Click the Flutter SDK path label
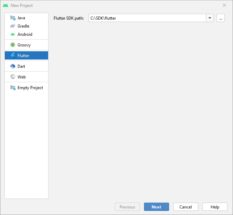Viewport: 233px width, 215px height. 69,18
